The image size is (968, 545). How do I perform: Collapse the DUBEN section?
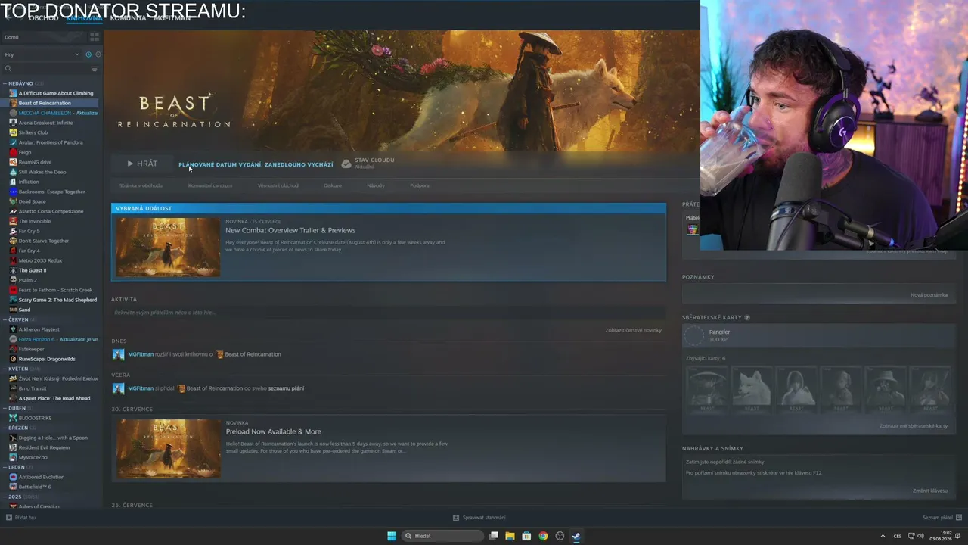(x=5, y=408)
